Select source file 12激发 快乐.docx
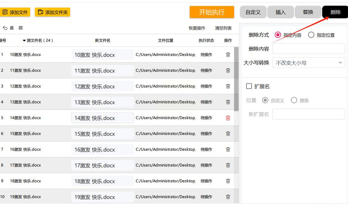This screenshot has width=348, height=206. [25, 86]
